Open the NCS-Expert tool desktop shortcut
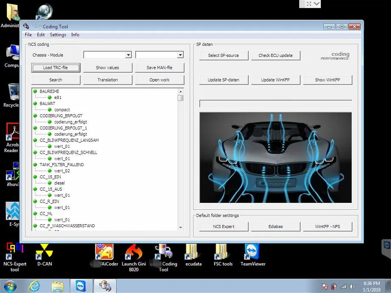This screenshot has height=293, width=391. tap(14, 257)
